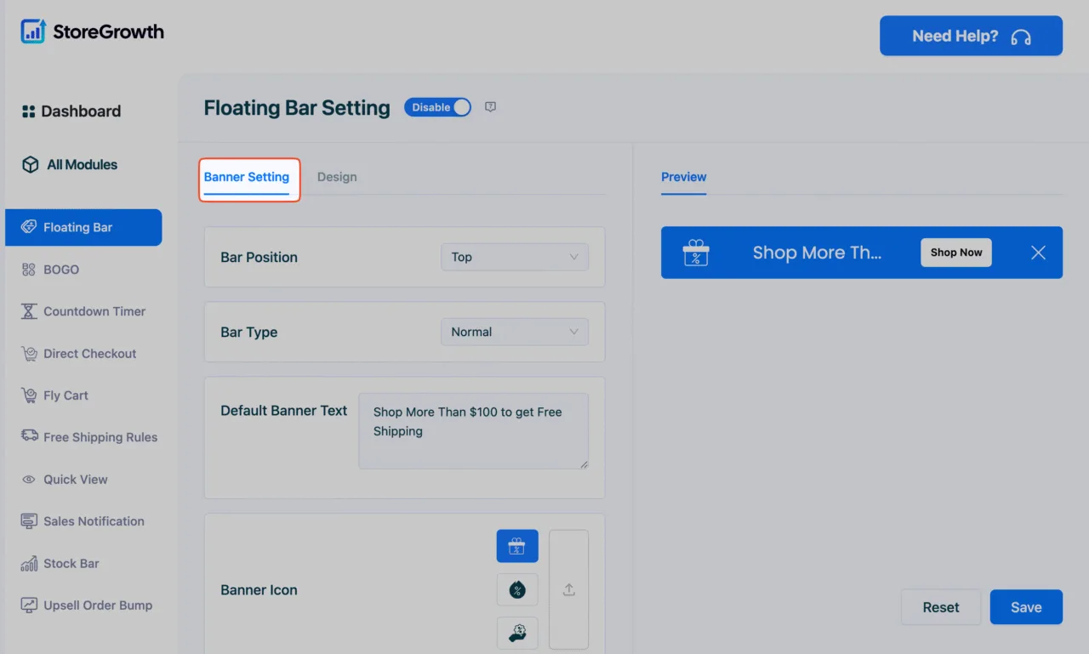This screenshot has width=1089, height=654.
Task: Click the 'Shop More Th...' preview text
Action: tap(817, 253)
